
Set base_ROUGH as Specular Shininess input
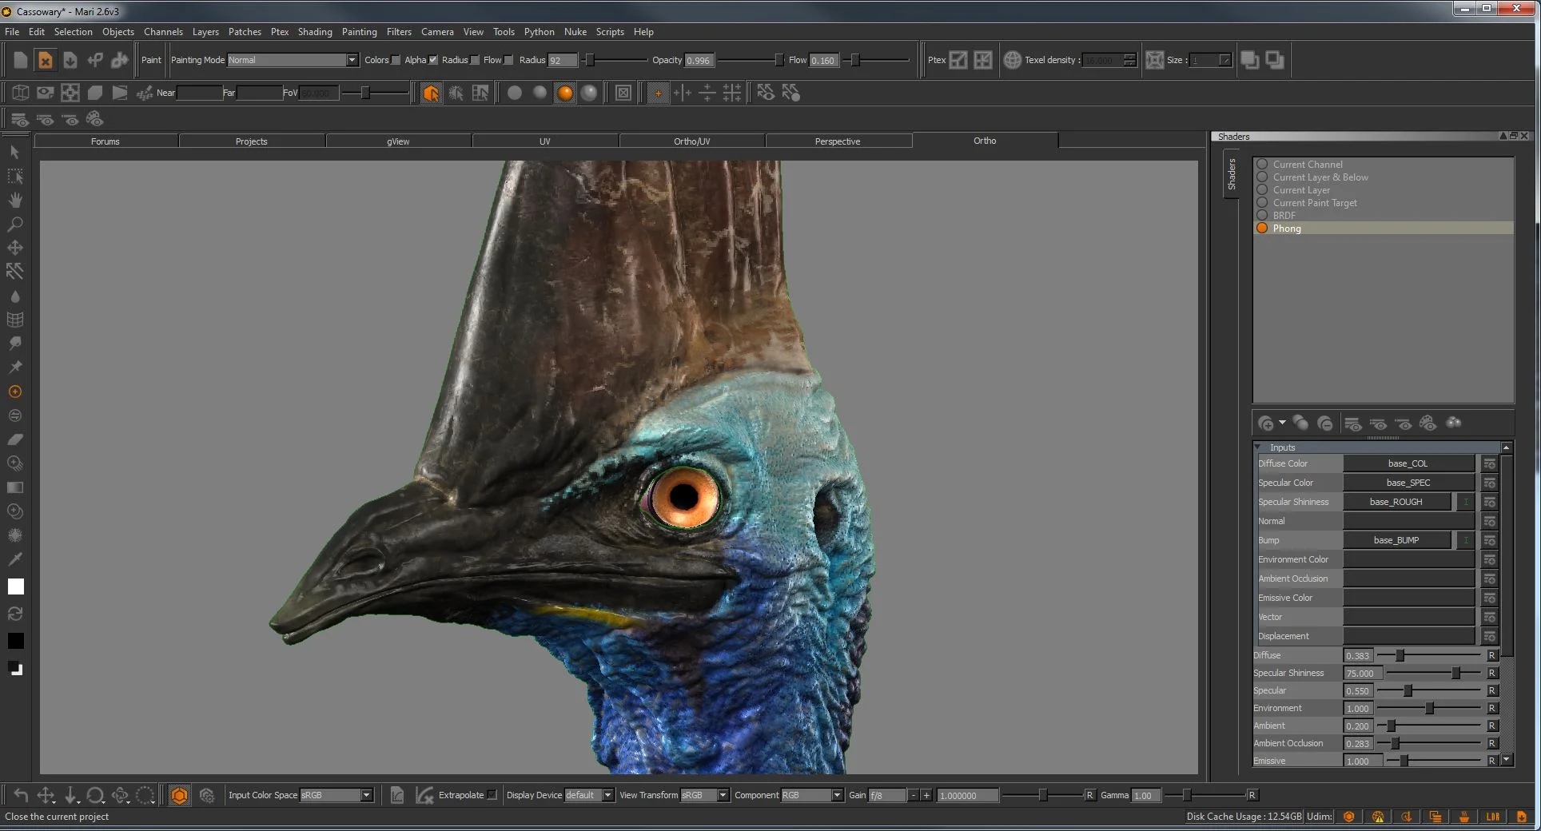tap(1396, 502)
